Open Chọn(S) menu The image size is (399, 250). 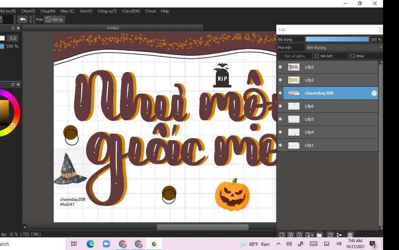tap(28, 11)
